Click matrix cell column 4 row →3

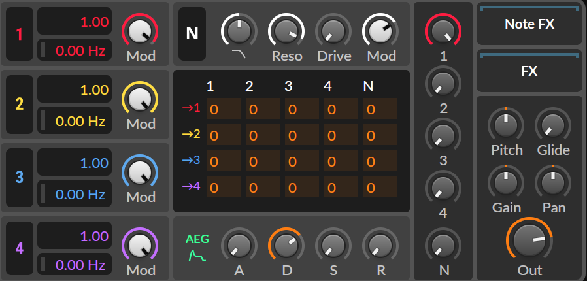pos(341,161)
